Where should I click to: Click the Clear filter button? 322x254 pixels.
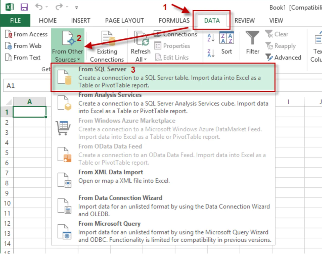(277, 34)
